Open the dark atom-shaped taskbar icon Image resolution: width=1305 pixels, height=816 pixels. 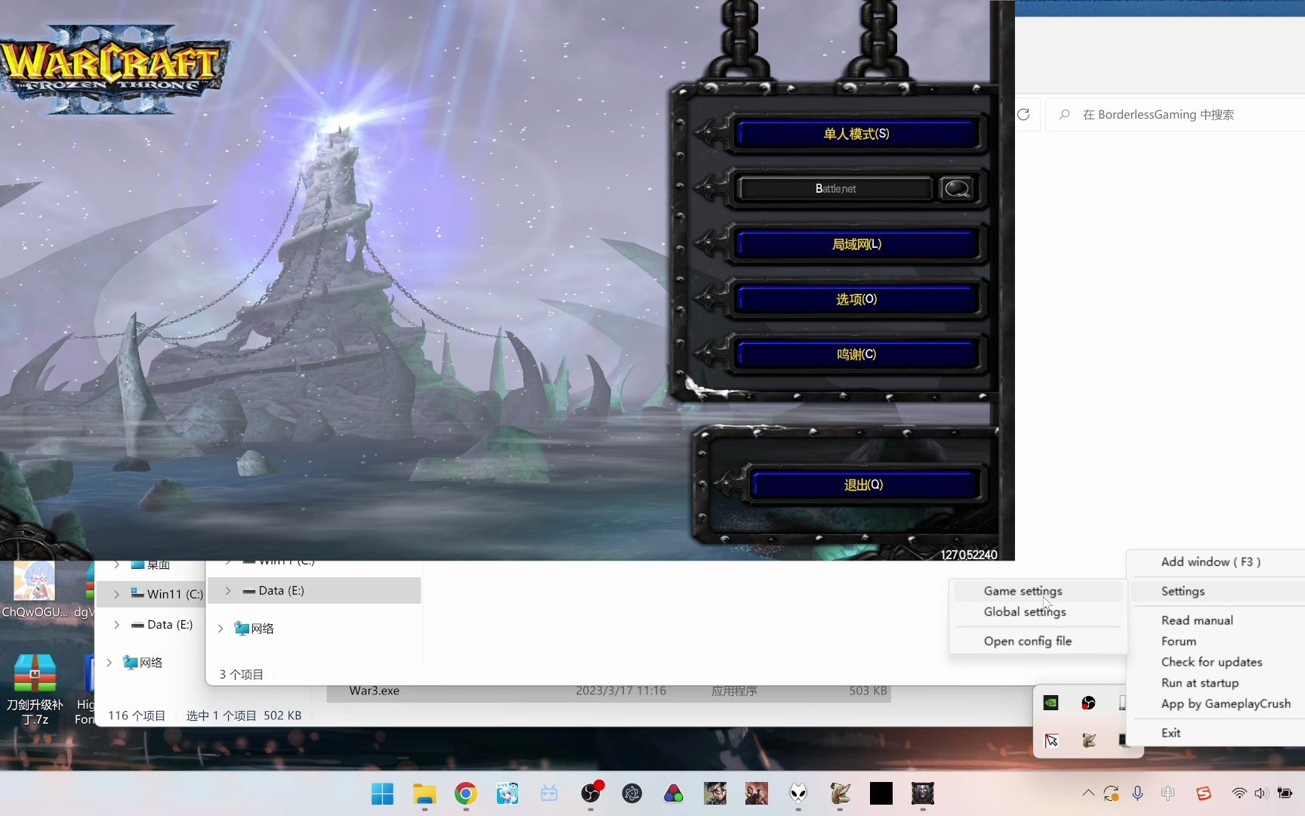[x=632, y=793]
